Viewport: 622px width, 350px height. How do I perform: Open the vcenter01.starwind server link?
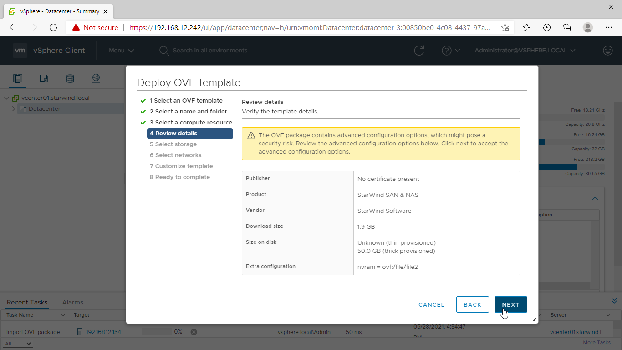coord(578,332)
